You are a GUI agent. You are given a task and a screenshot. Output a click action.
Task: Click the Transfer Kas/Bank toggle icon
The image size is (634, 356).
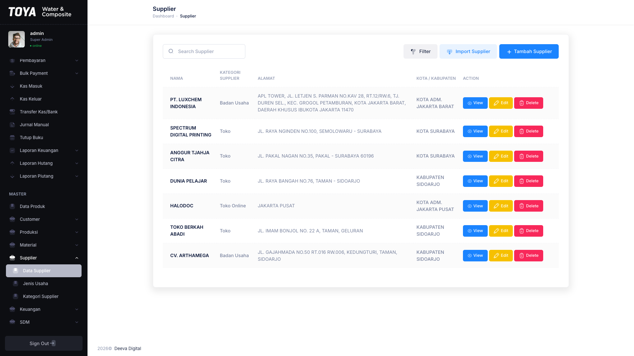point(12,112)
